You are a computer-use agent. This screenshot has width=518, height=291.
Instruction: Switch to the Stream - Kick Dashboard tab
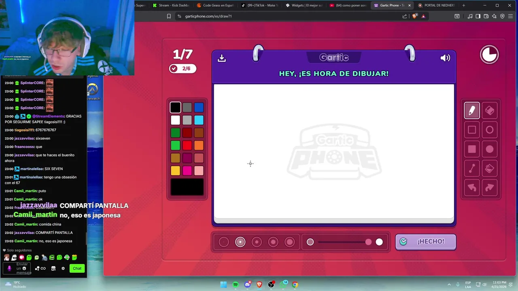coord(171,5)
